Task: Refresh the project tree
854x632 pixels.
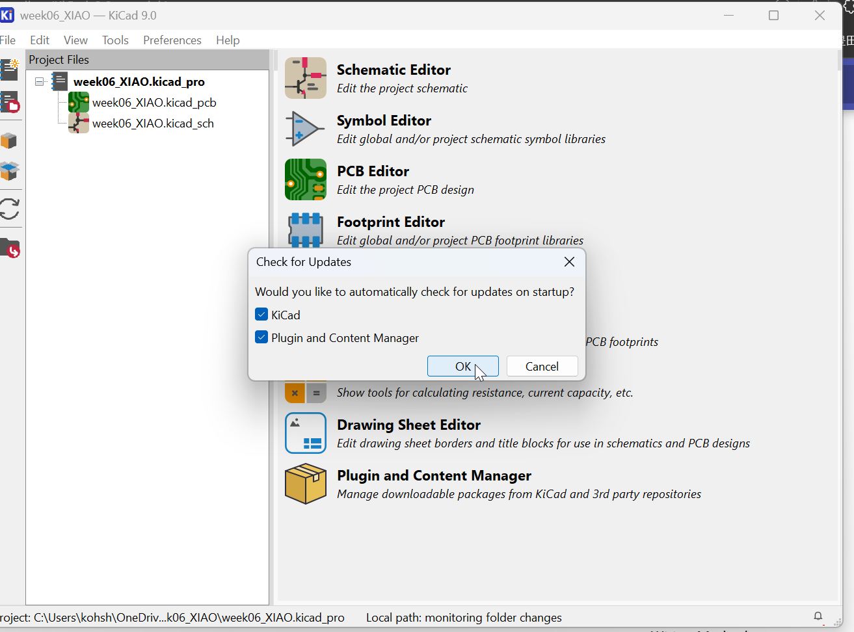Action: [x=9, y=209]
